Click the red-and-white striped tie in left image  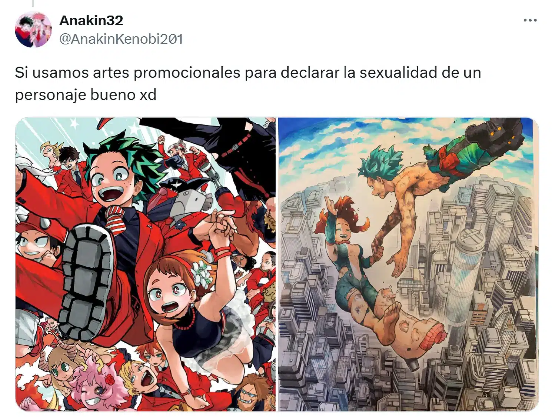pyautogui.click(x=116, y=219)
